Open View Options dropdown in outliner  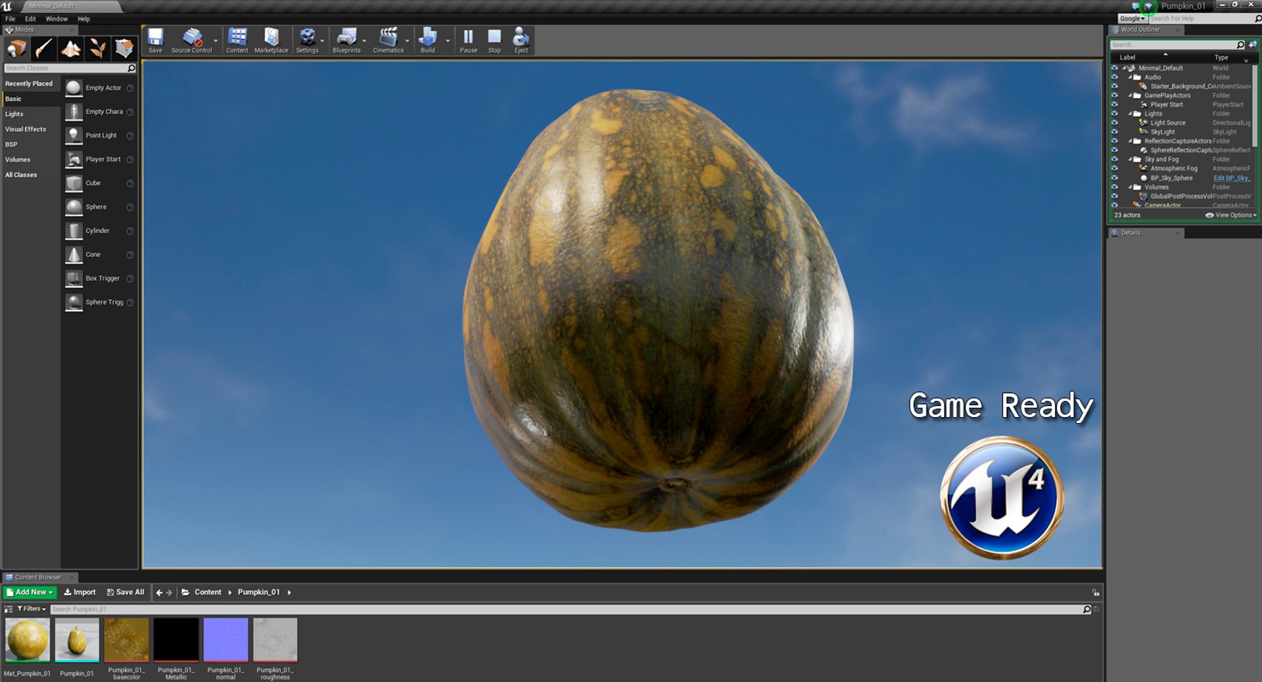coord(1231,215)
